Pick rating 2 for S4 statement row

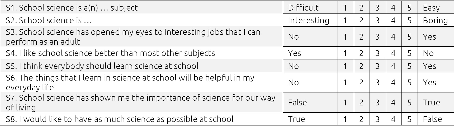point(361,53)
